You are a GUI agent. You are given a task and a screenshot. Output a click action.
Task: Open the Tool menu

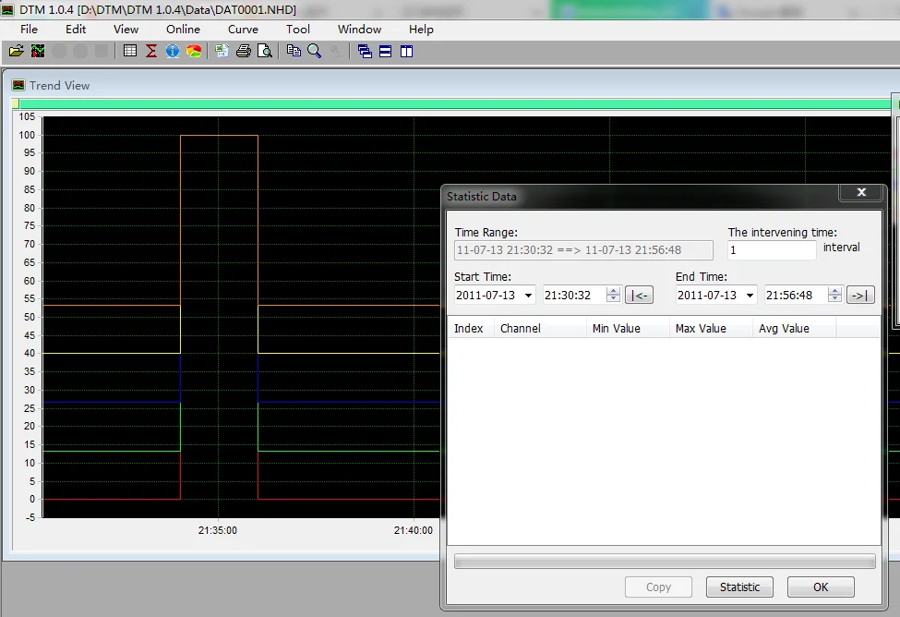click(x=298, y=30)
